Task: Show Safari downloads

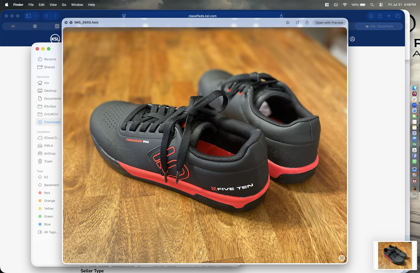Action: [x=371, y=16]
